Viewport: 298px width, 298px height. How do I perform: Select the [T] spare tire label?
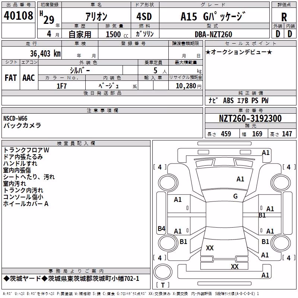tap(163, 285)
